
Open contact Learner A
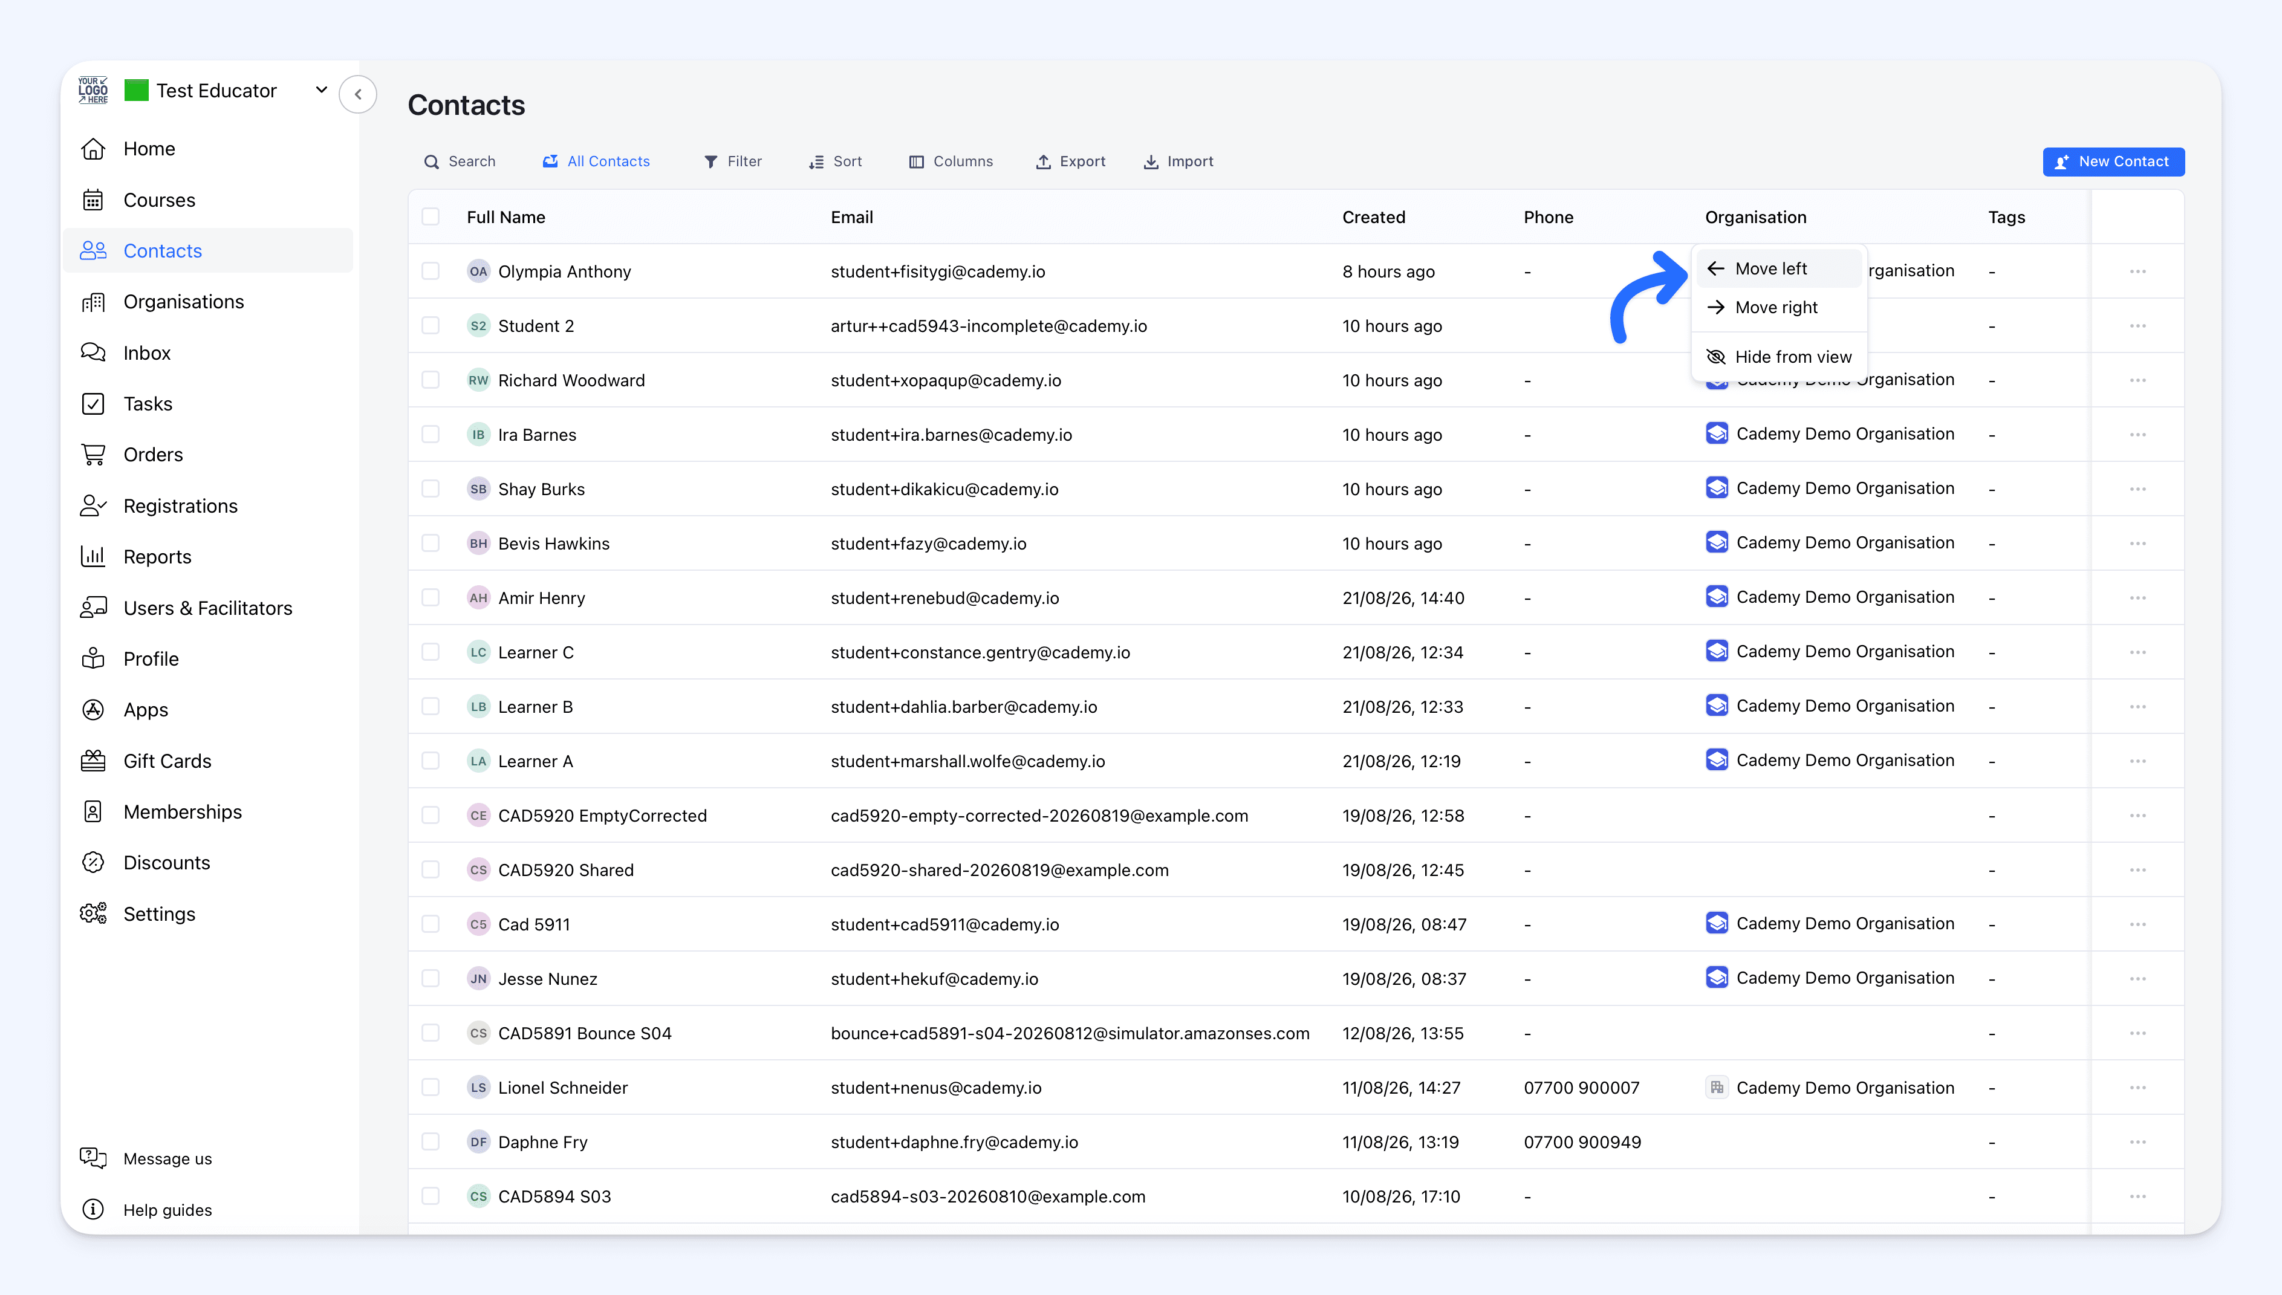[x=535, y=761]
